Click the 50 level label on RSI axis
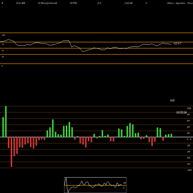193x193 pixels. click(3, 51)
